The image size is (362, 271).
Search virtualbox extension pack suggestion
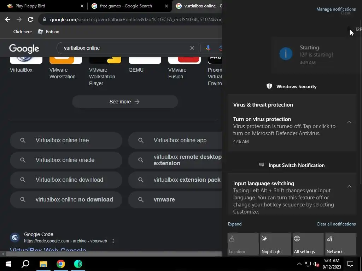coord(175,180)
